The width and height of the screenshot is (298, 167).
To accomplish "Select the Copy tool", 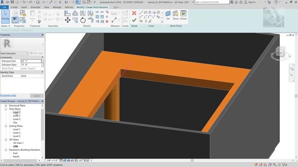I will (x=75, y=20).
